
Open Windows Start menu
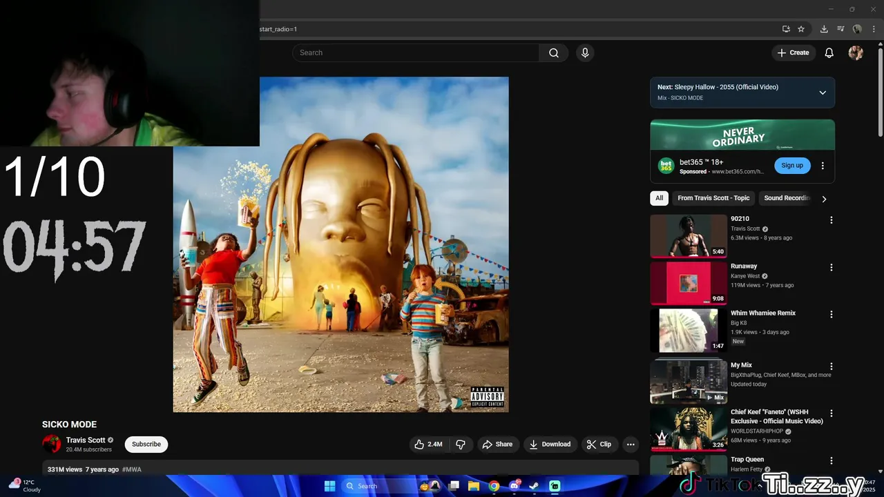(x=329, y=486)
